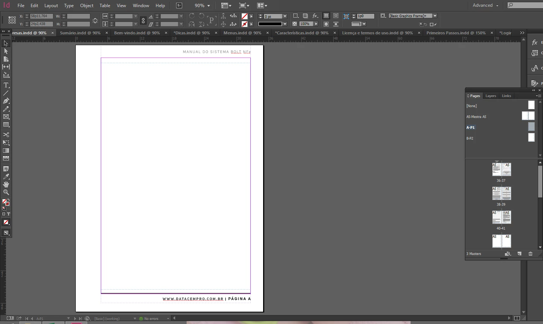Toggle formatting affects container square
Viewport: 543px width, 324px height.
(4, 214)
